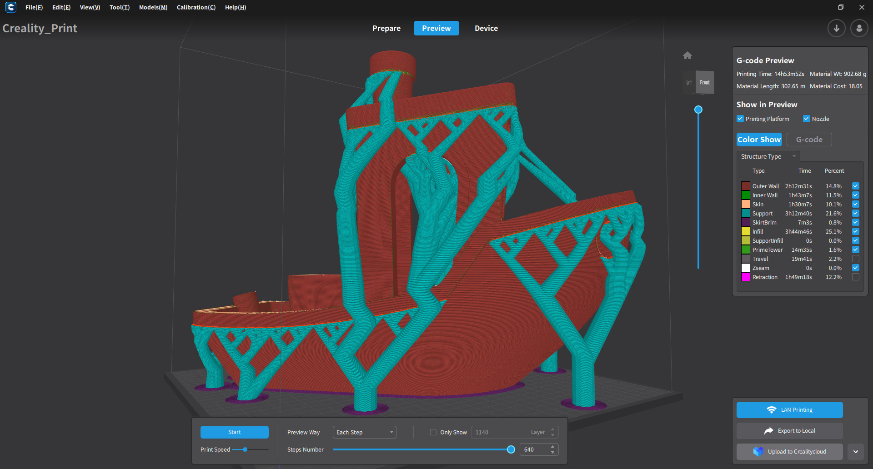The height and width of the screenshot is (469, 873).
Task: Enable Retraction visibility checkbox
Action: click(x=855, y=277)
